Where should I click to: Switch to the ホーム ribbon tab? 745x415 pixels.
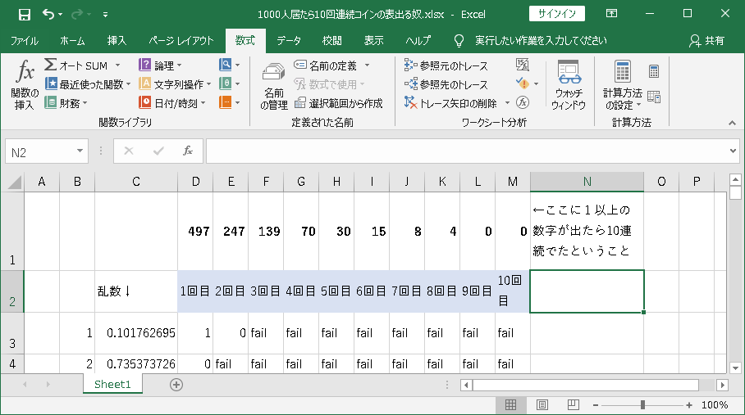click(72, 40)
